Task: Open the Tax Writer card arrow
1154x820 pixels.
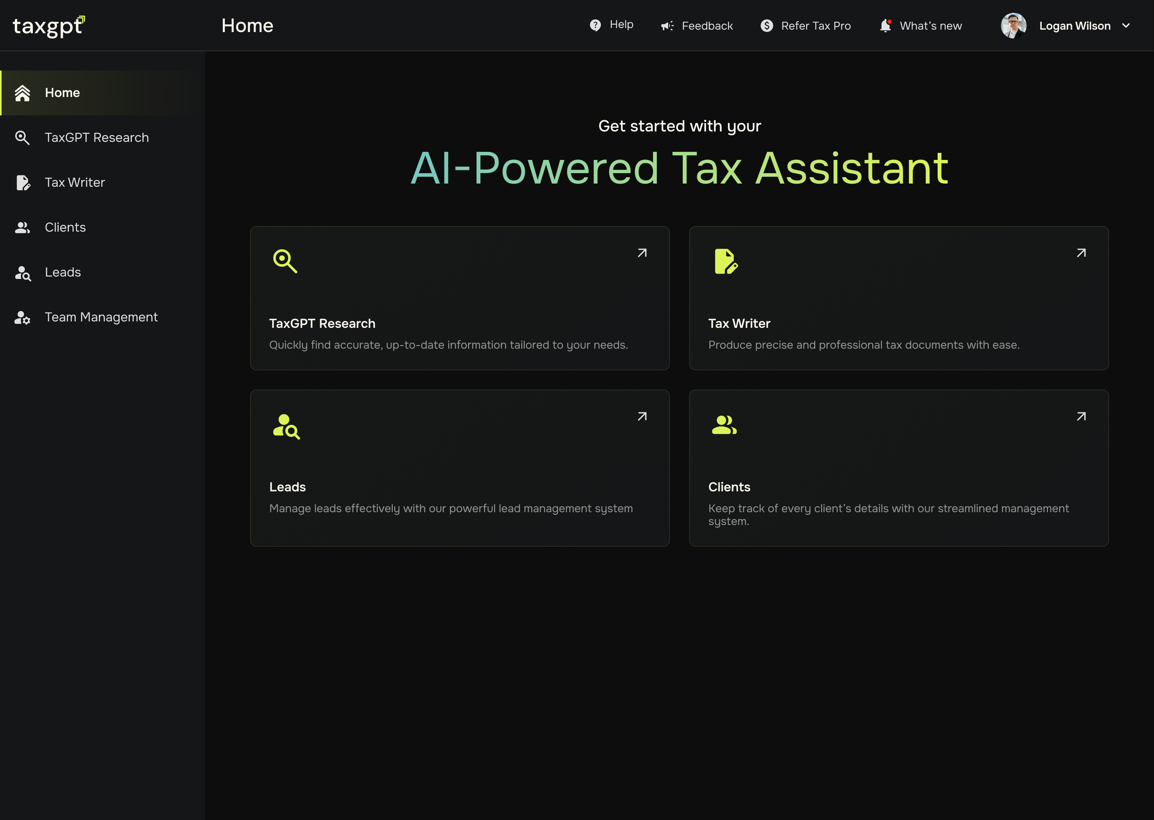Action: 1081,253
